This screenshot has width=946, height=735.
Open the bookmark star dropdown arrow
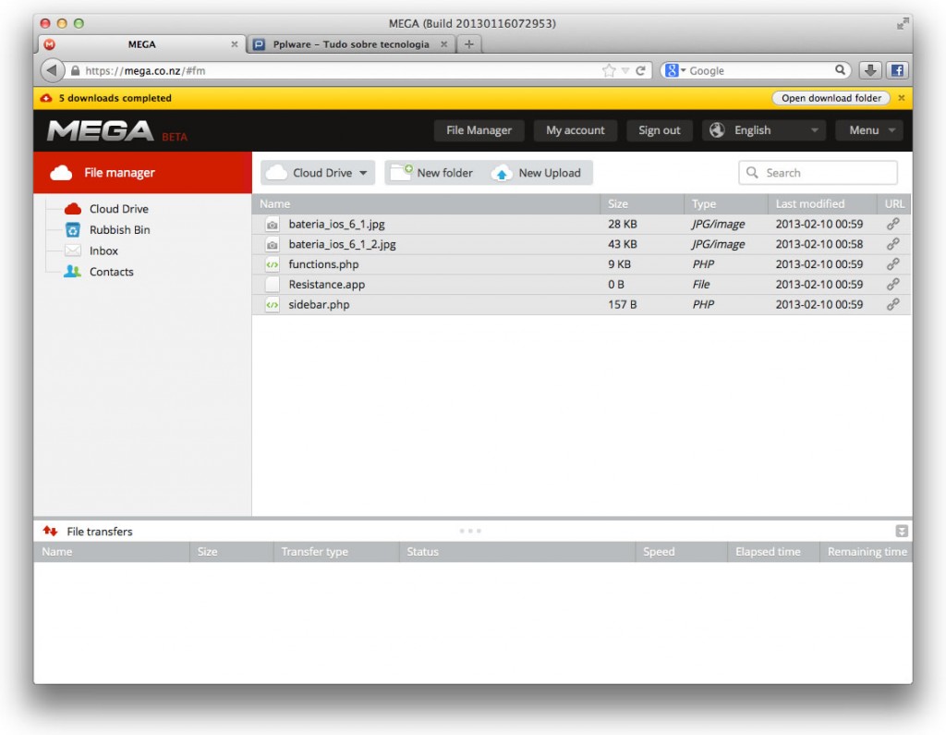[625, 70]
